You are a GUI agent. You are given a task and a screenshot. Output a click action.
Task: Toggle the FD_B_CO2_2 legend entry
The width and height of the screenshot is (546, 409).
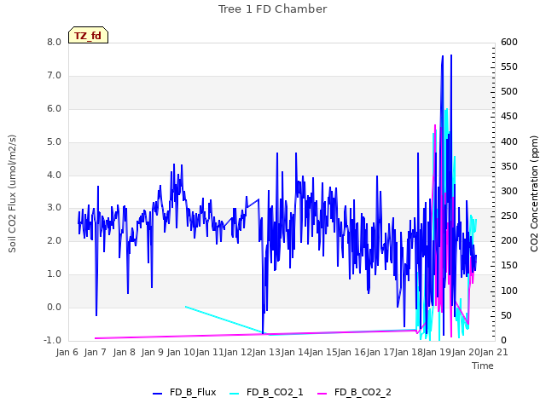354,392
